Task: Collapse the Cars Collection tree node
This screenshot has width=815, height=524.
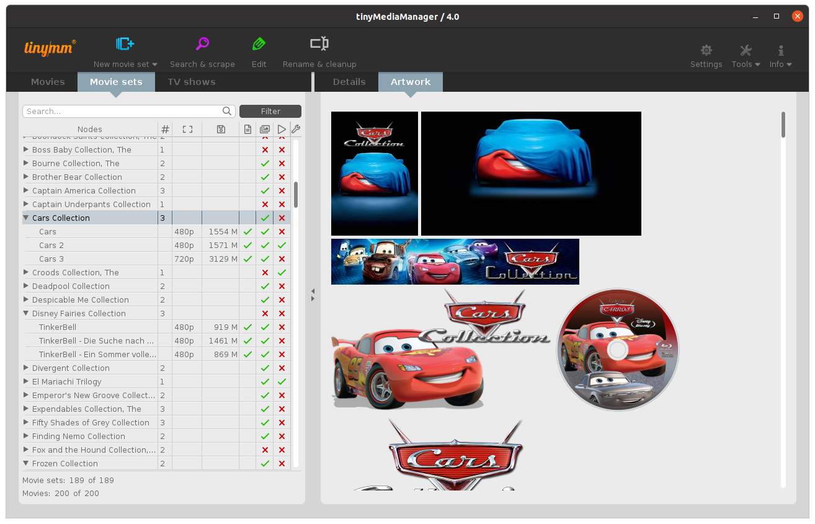Action: (26, 218)
